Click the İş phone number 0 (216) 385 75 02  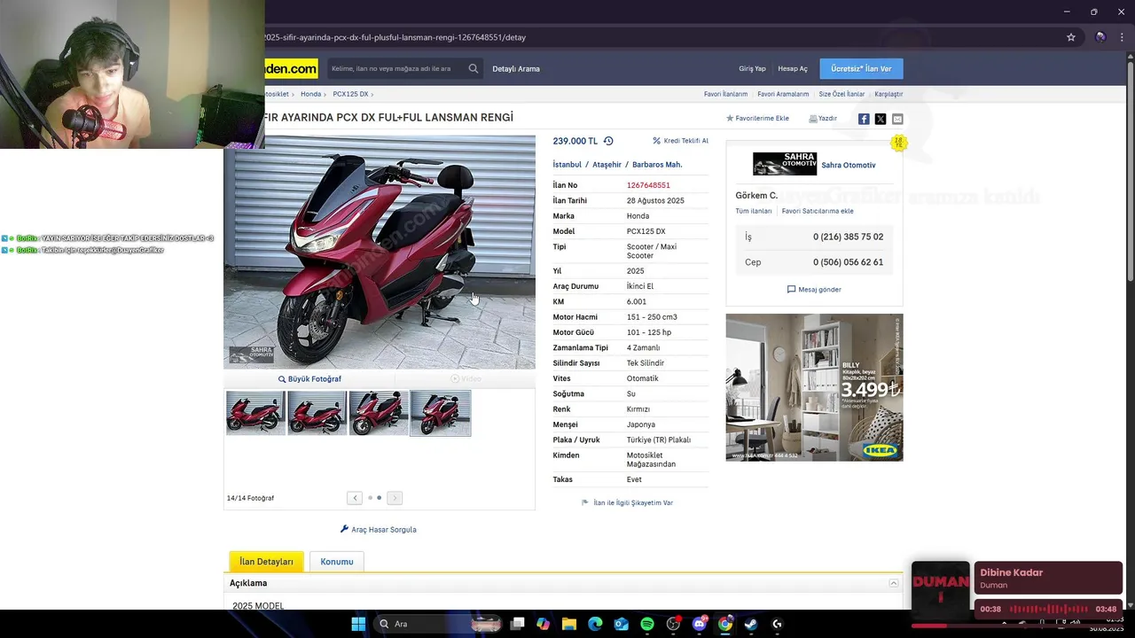[x=848, y=237]
